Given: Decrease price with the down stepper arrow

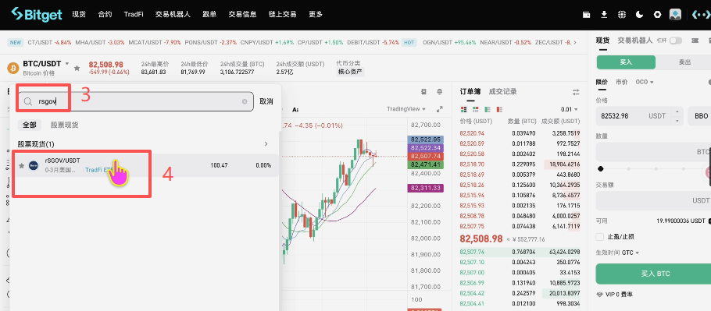Looking at the screenshot, I should point(677,120).
